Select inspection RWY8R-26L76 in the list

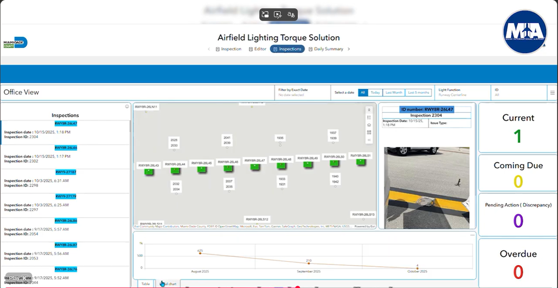[x=65, y=277]
